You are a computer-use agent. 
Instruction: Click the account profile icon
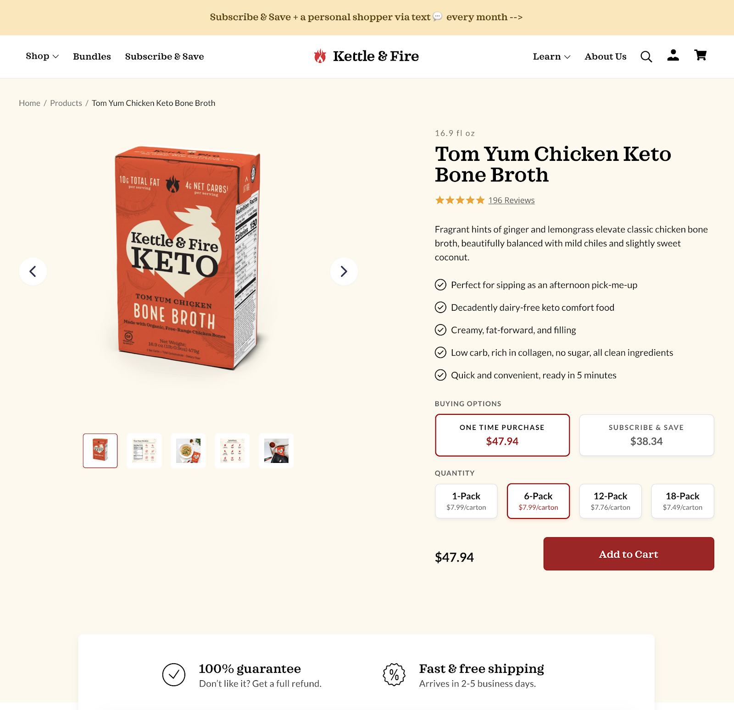[673, 56]
